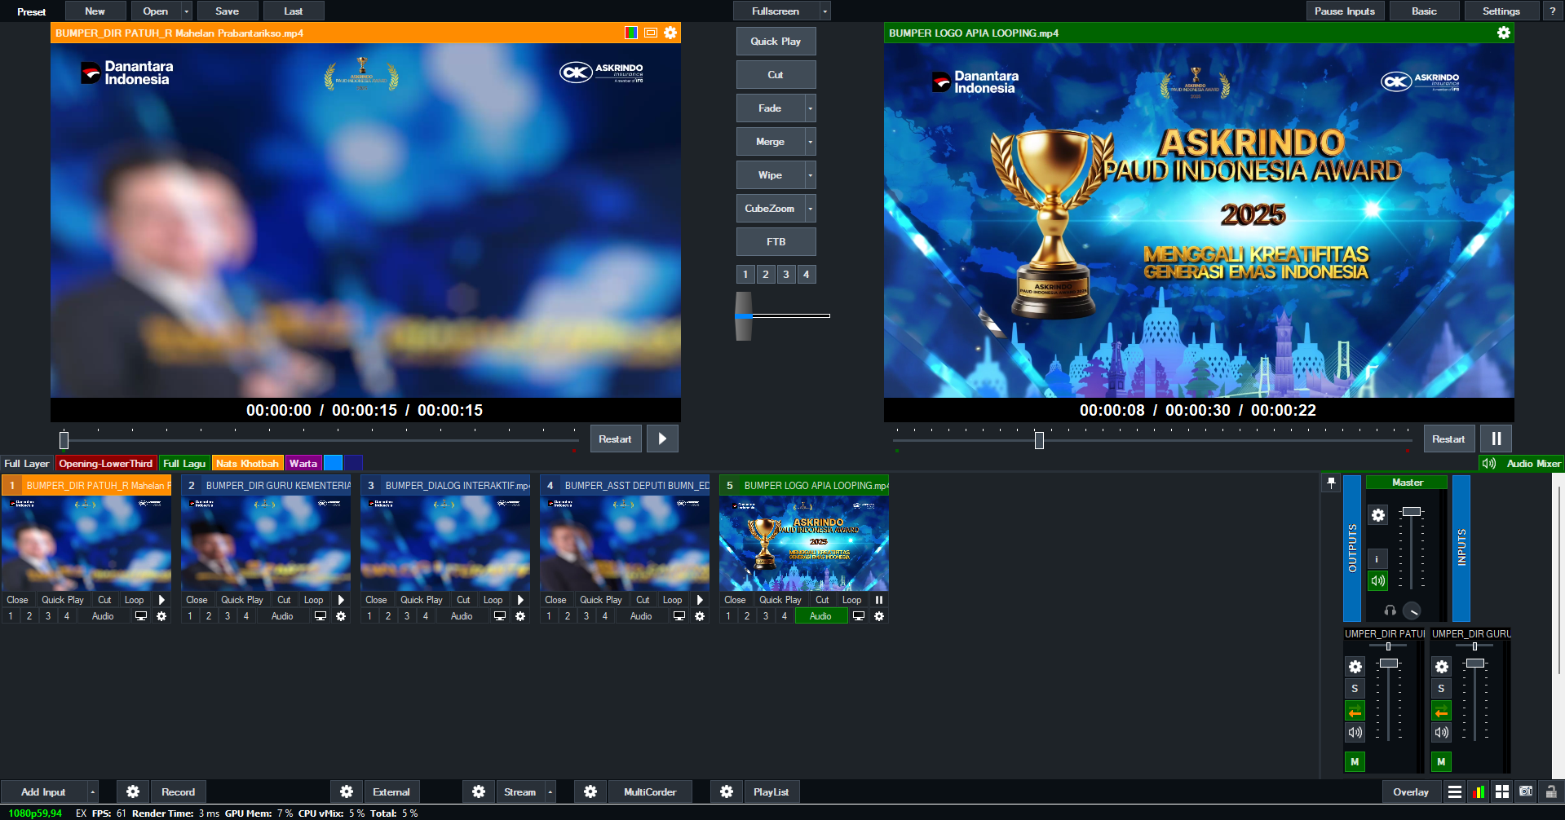
Task: Toggle Solo on BUMPER_DIR PATUH channel
Action: [x=1355, y=689]
